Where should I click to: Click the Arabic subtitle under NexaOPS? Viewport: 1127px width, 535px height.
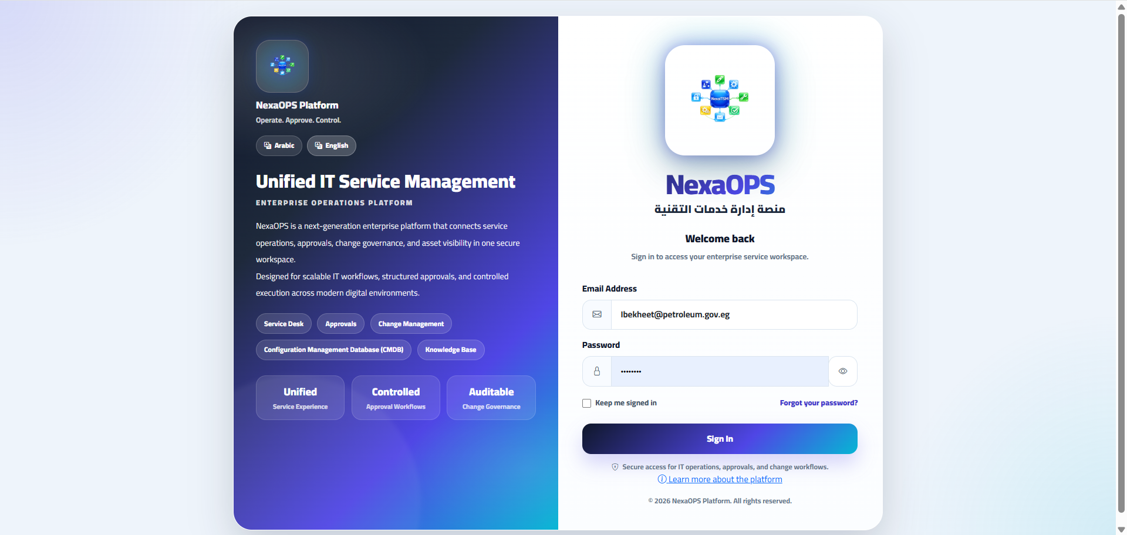[x=720, y=209]
